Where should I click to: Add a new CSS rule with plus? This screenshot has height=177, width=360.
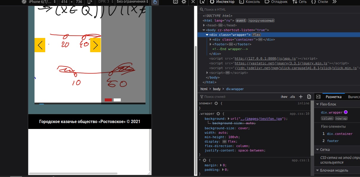(301, 97)
